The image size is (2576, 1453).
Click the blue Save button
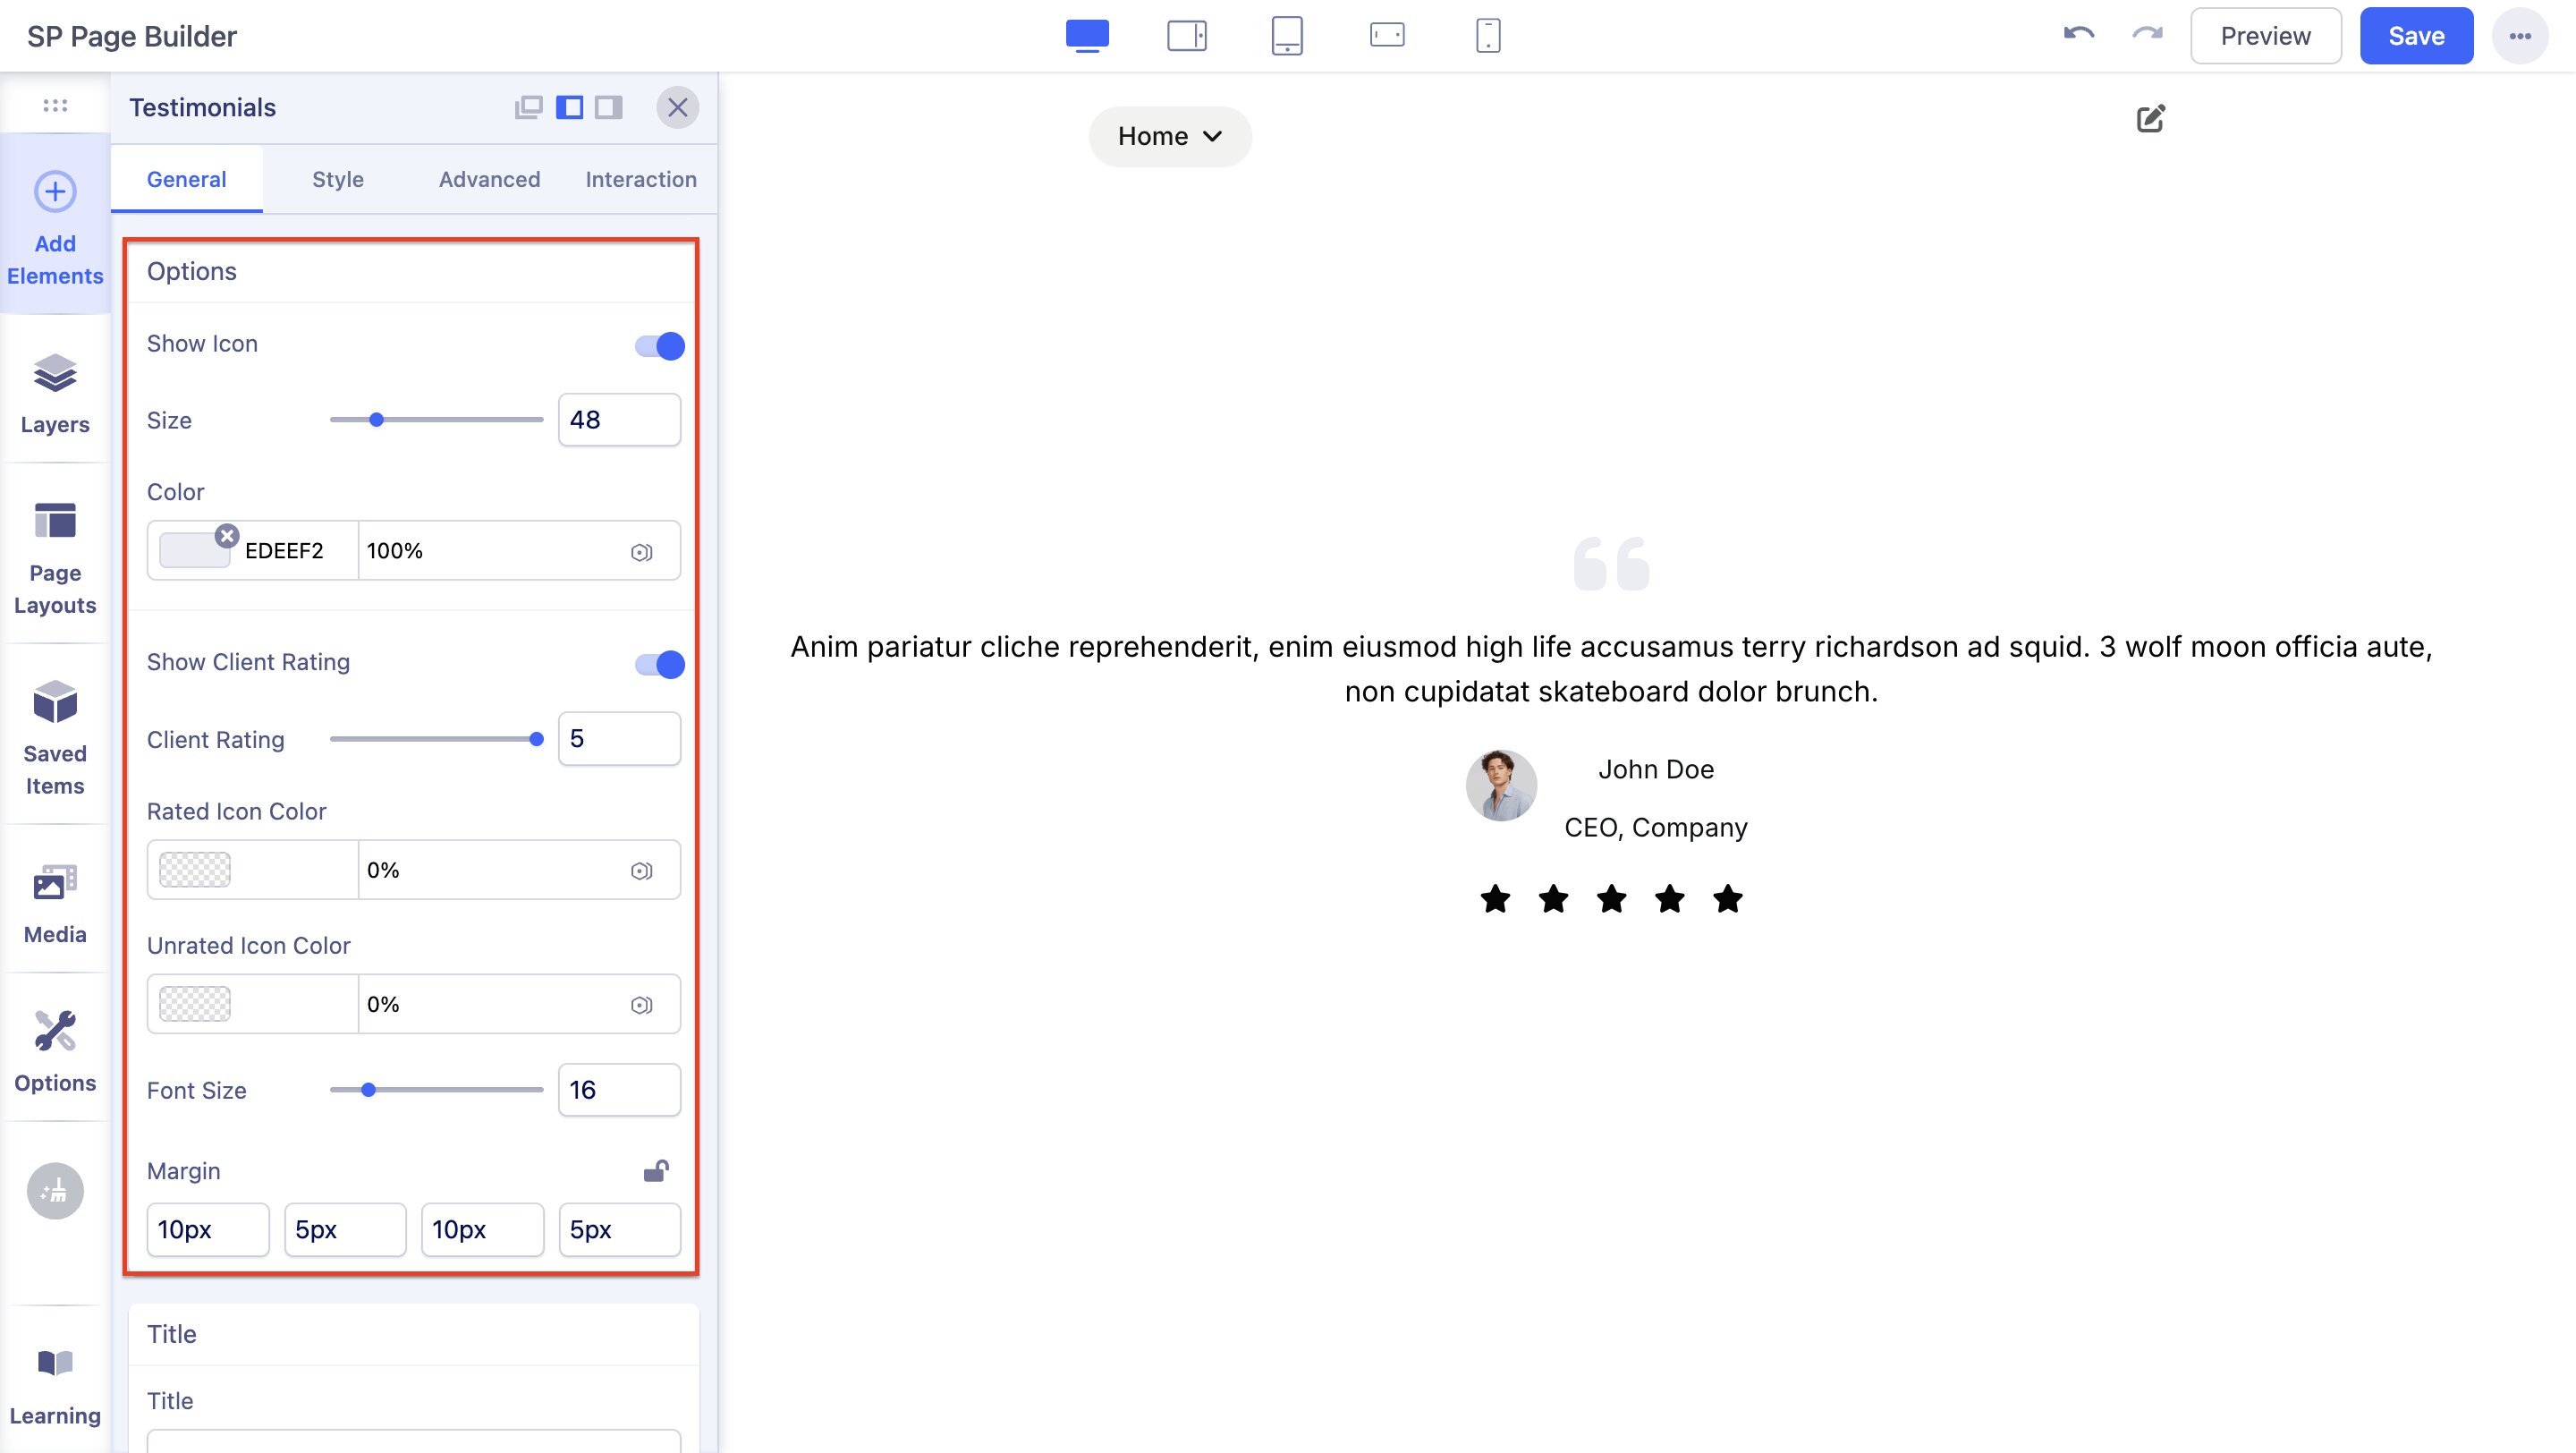(x=2415, y=36)
